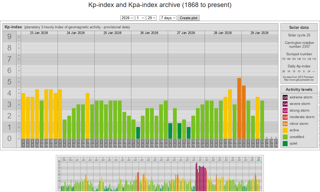Click sunspot value 170
This screenshot has height=192, width=320.
tap(283, 59)
